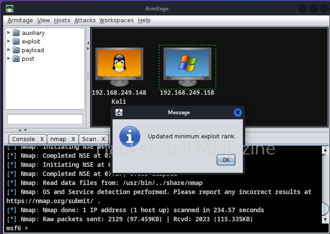
Task: Click the msf6 console prompt line
Action: pyautogui.click(x=17, y=228)
